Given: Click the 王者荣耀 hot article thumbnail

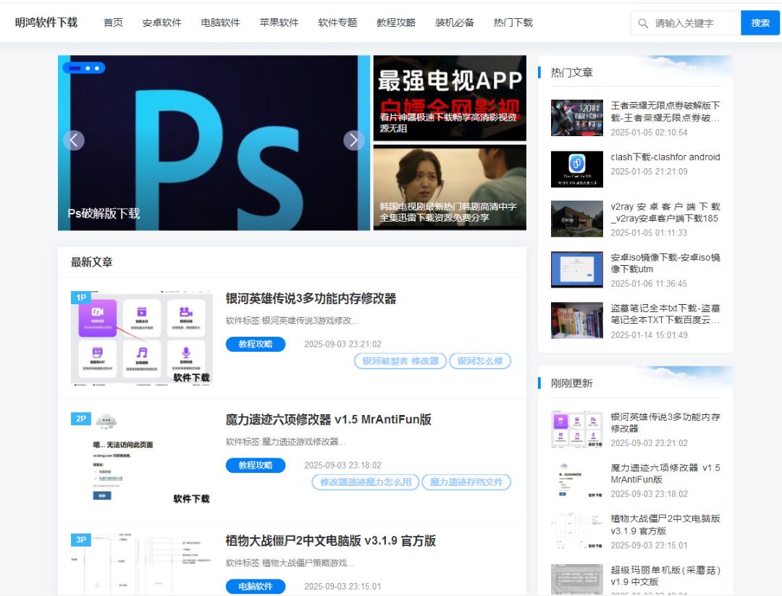Looking at the screenshot, I should [x=577, y=118].
